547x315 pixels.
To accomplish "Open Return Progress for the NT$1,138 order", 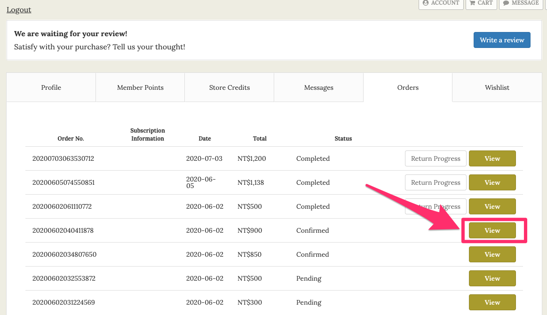I will (436, 182).
